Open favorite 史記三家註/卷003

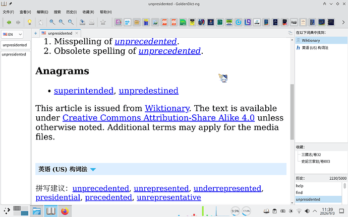[x=316, y=161]
